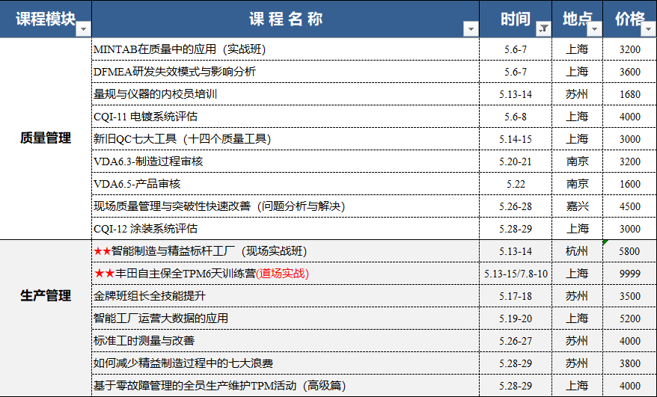The image size is (657, 397).
Task: Select the price cell 5800
Action: click(630, 251)
